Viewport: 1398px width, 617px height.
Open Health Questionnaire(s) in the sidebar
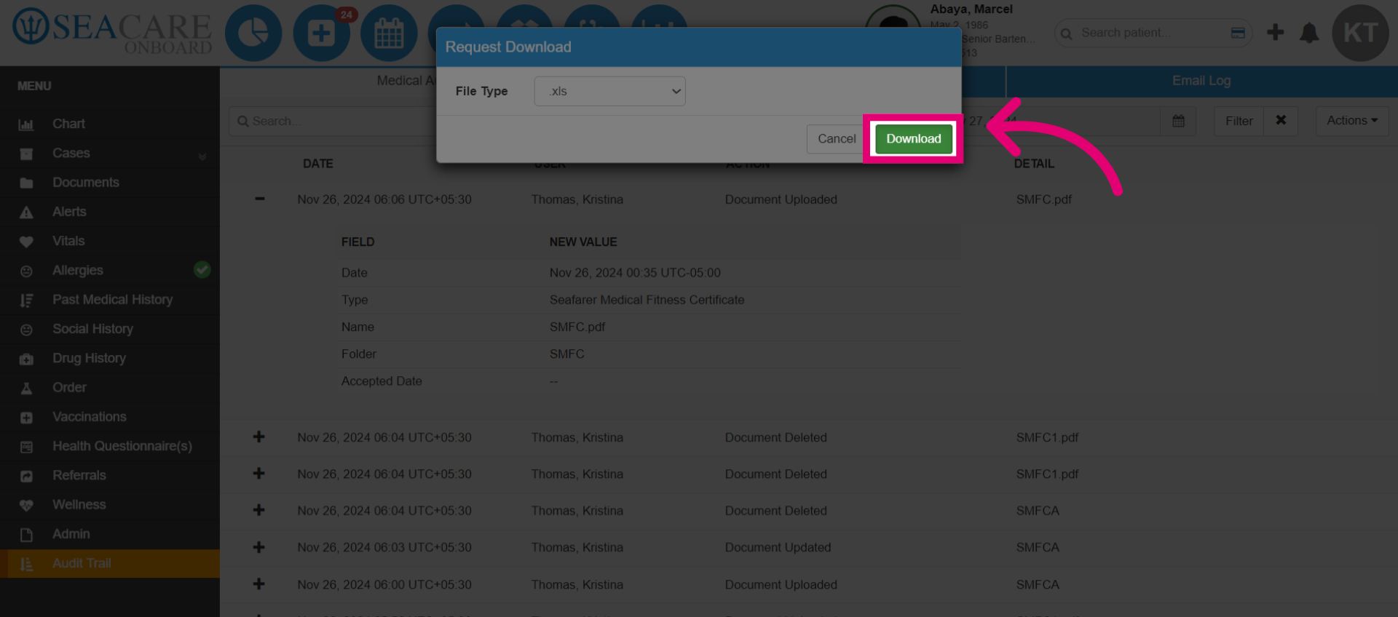[x=122, y=446]
